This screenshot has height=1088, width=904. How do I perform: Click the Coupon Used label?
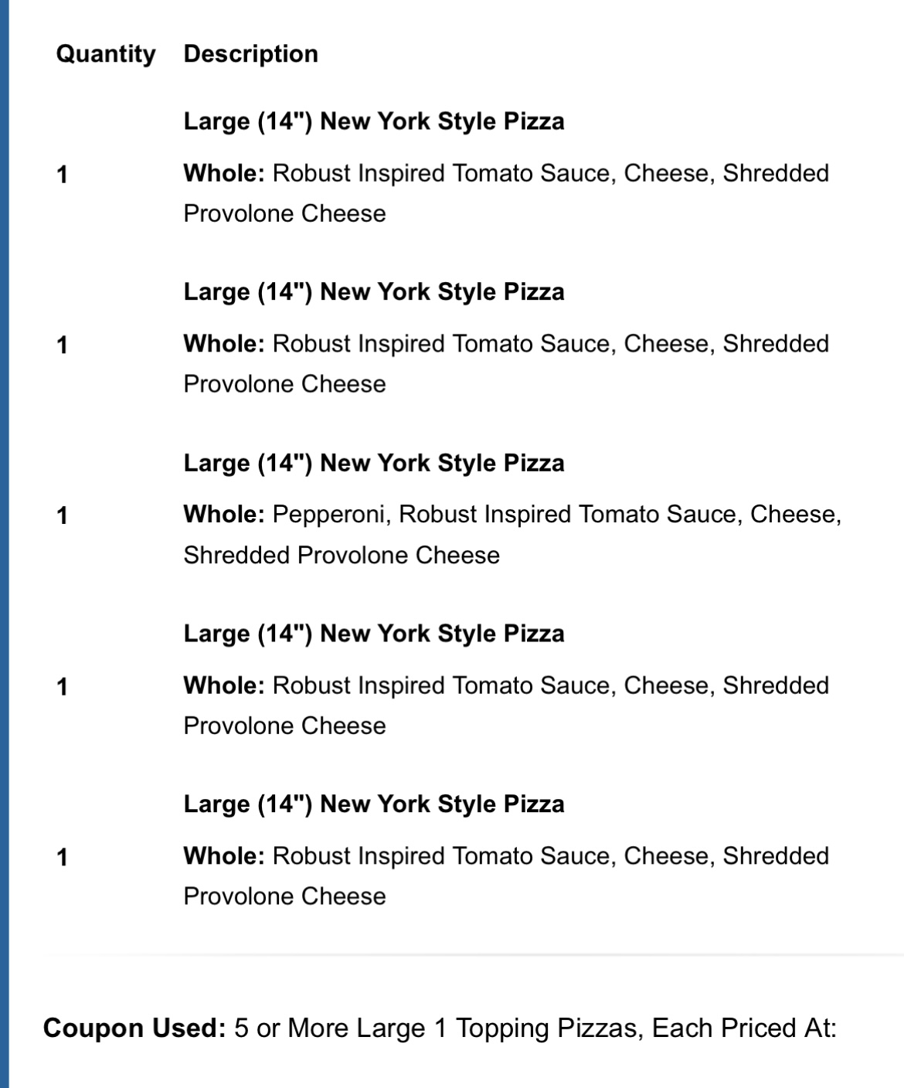[134, 1028]
